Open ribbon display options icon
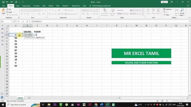The image size is (191, 107). (x=172, y=2)
